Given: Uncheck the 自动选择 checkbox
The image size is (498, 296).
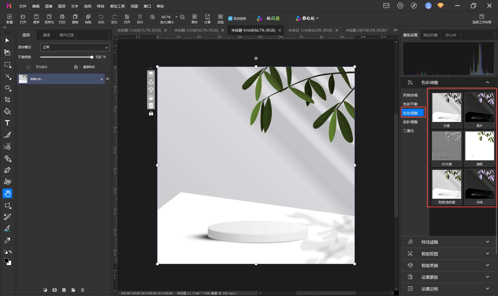Looking at the screenshot, I should [x=230, y=18].
